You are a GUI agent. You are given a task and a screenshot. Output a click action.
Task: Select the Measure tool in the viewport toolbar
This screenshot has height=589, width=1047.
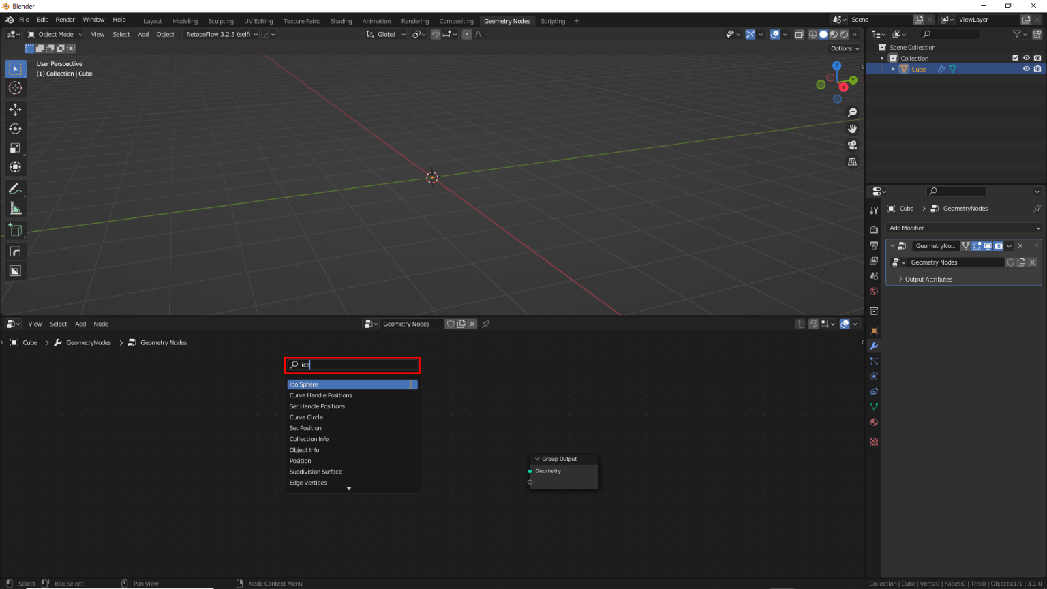tap(15, 208)
